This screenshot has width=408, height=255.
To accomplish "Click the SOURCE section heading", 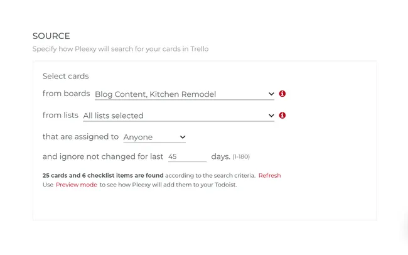I will click(x=51, y=36).
